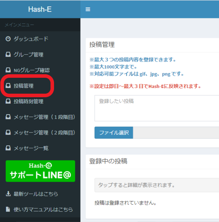219x222 pixels.
Task: Click the Hash-E logo title
Action: 40,9
